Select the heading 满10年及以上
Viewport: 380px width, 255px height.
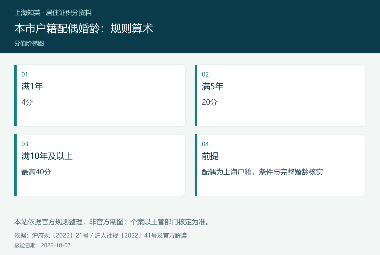[x=47, y=156]
